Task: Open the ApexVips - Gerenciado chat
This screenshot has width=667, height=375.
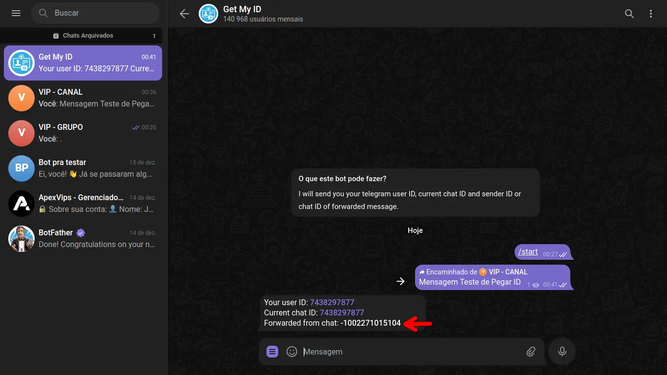Action: tap(83, 204)
